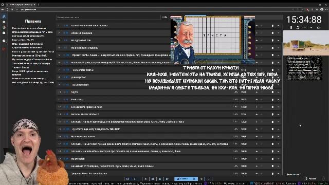This screenshot has width=329, height=185.
Task: Delete the Айзек на рандоме lot
Action: coord(272,33)
